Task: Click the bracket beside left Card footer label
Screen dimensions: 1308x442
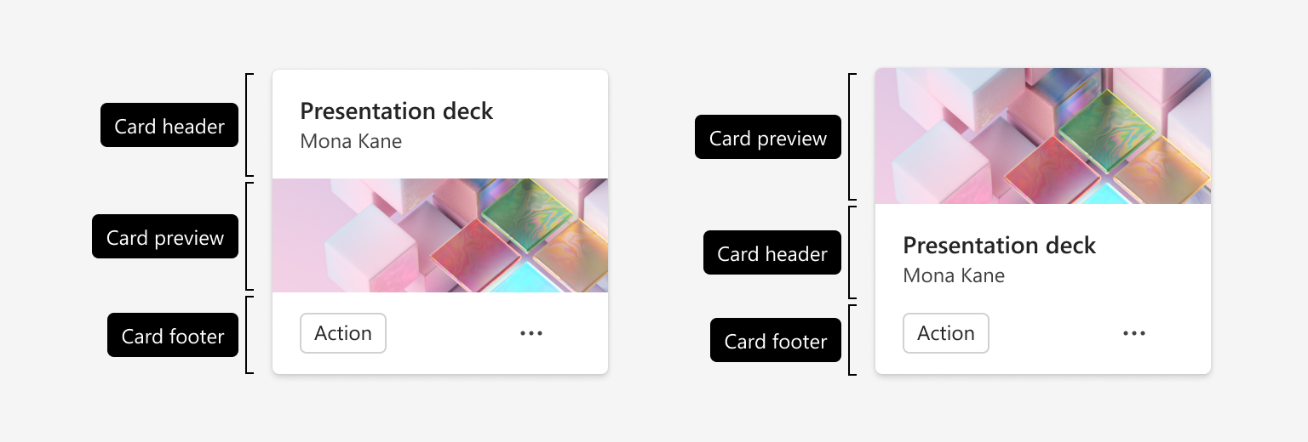Action: [x=250, y=335]
